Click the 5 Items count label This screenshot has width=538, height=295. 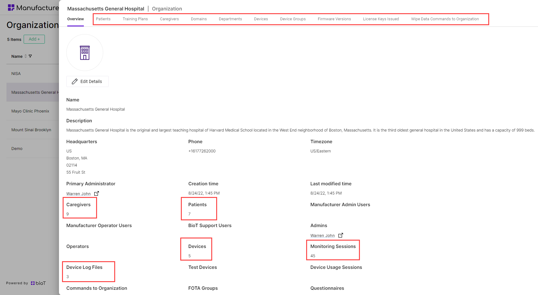pos(14,39)
